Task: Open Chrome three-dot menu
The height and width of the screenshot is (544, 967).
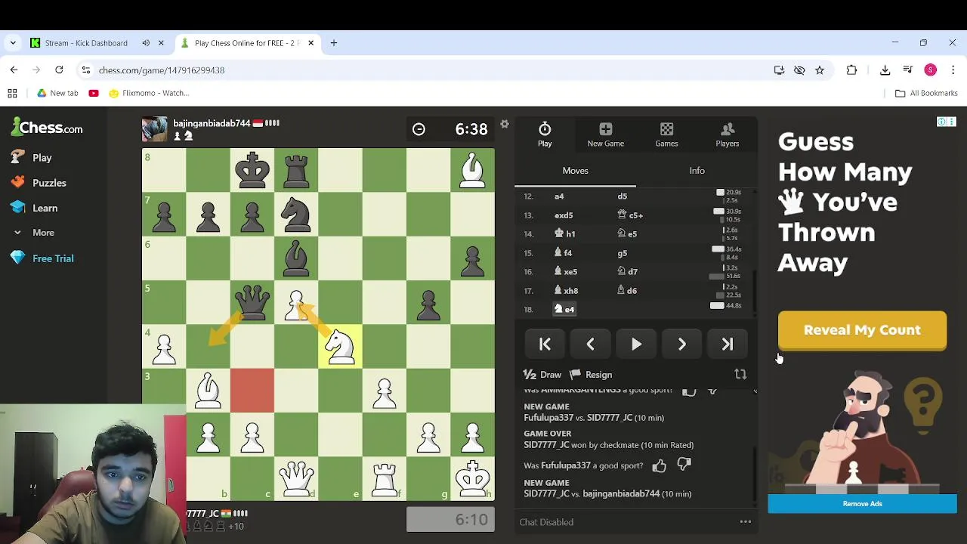Action: pos(953,70)
